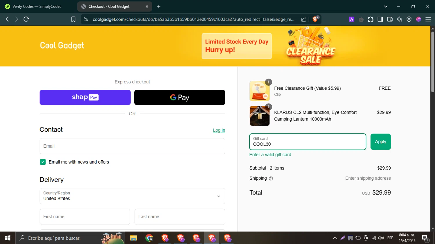Toggle browser sidebar panel
The image size is (435, 244).
pyautogui.click(x=380, y=19)
